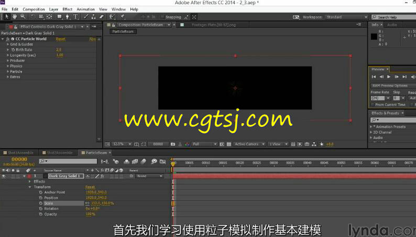Play the preview in Preview panel
The width and height of the screenshot is (416, 237).
tap(389, 77)
